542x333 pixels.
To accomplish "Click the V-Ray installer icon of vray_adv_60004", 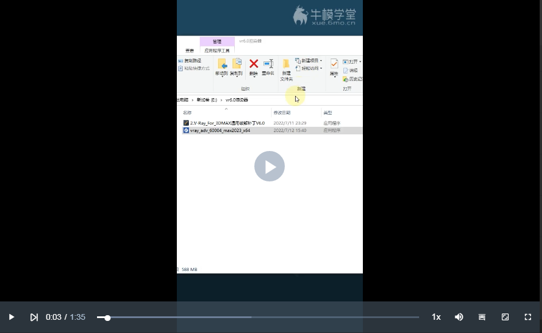I will pos(186,131).
